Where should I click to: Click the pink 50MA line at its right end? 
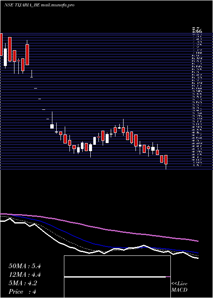pos(198,241)
